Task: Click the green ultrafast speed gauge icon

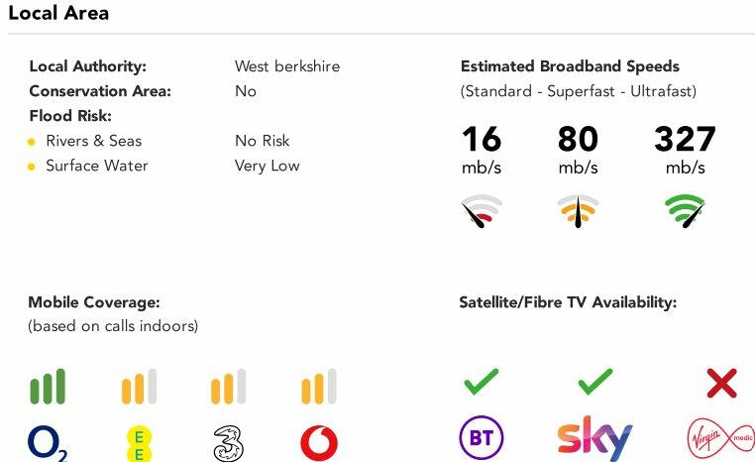Action: pyautogui.click(x=685, y=210)
